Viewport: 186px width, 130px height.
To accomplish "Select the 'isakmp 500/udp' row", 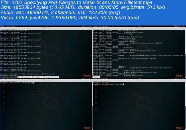I will pyautogui.click(x=102, y=36).
